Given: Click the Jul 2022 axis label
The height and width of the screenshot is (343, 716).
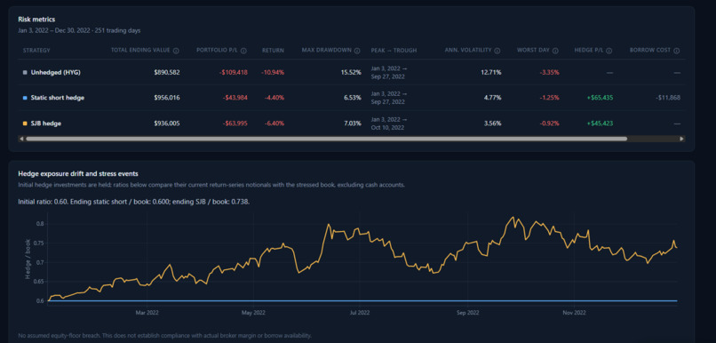Looking at the screenshot, I should click(x=360, y=313).
